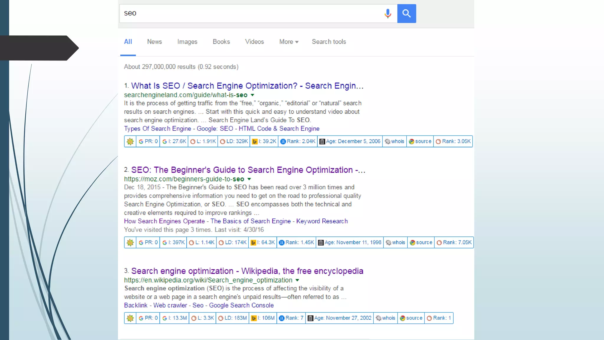The width and height of the screenshot is (604, 340).
Task: Click SEOquake gear icon under searchengineland result
Action: 130,141
